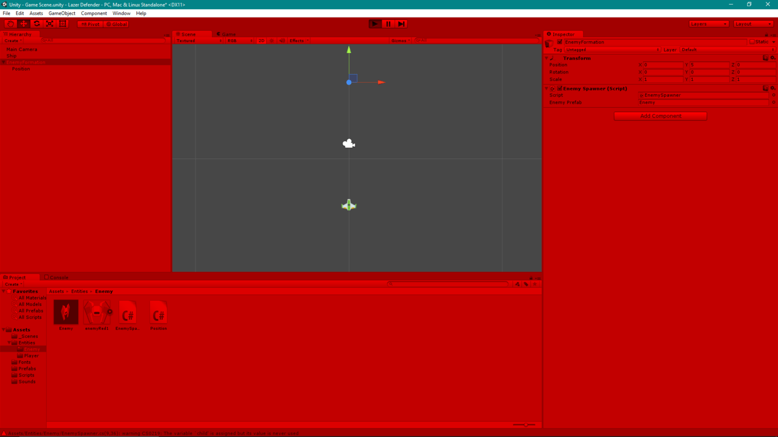Collapse the Enemy Spawner component
Screen dimensions: 778x437
547,89
